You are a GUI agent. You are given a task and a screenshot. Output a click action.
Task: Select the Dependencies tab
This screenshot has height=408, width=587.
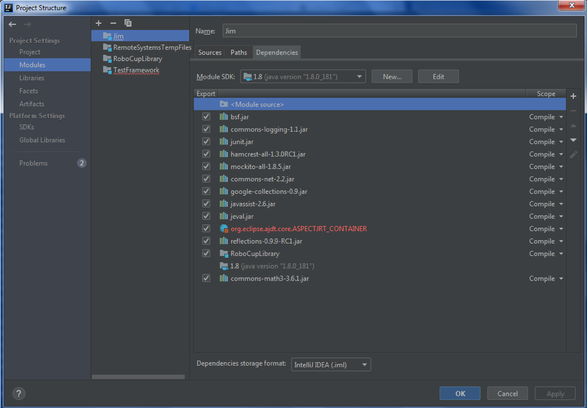pyautogui.click(x=277, y=52)
